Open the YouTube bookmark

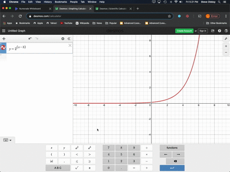tap(66, 23)
